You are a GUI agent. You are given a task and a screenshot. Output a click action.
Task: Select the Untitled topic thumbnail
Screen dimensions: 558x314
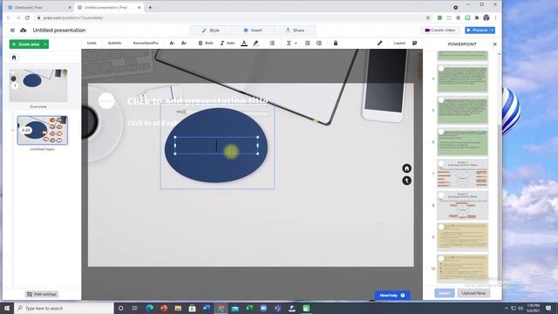point(43,130)
